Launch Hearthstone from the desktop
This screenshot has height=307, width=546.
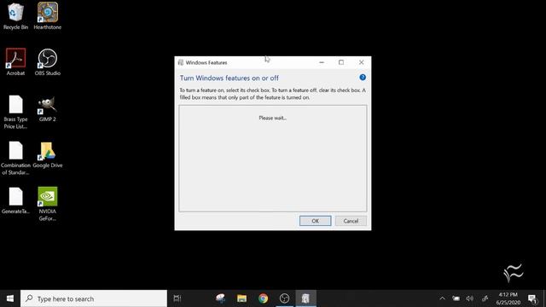[48, 15]
